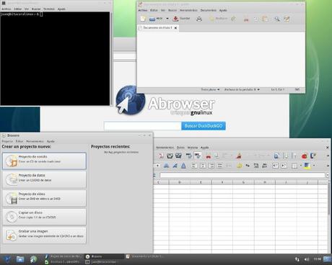Open the background color dropdown arrow in the spreadsheet

[314, 166]
